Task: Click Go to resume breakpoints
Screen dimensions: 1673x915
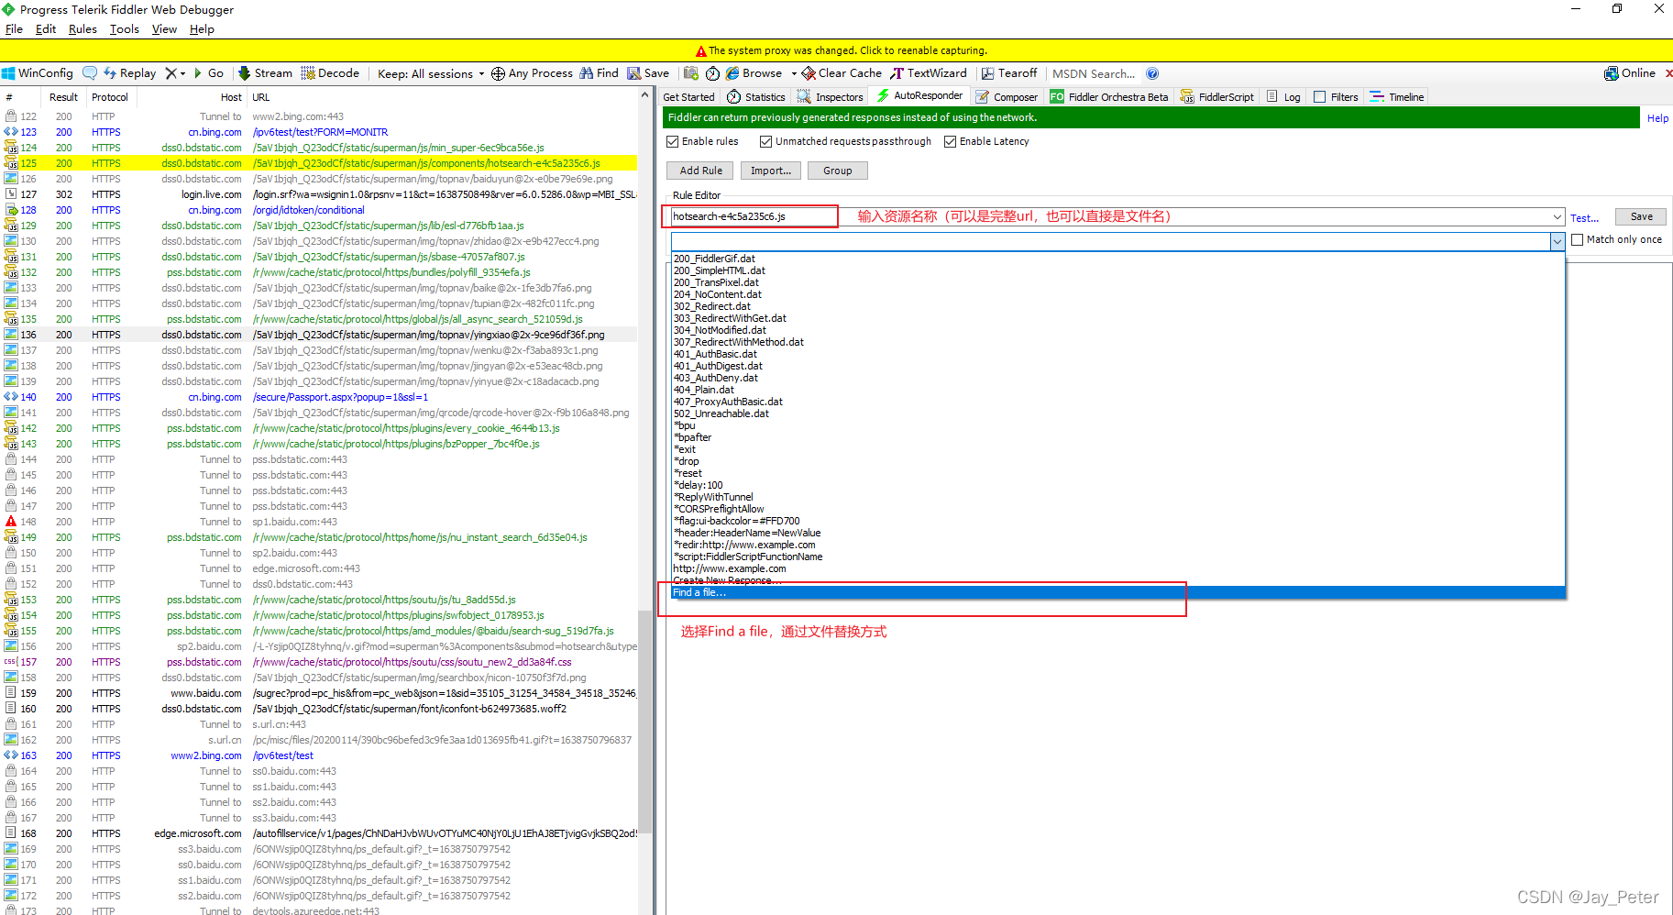Action: click(x=208, y=73)
